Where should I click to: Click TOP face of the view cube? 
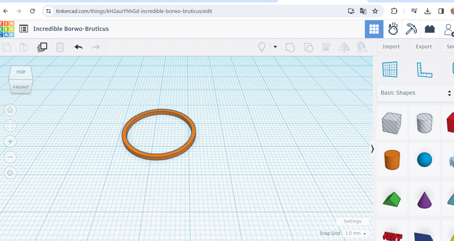click(x=21, y=72)
